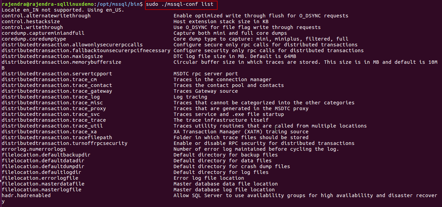
Task: Click the distributedtransaction.servertcpport entry
Action: pos(57,74)
